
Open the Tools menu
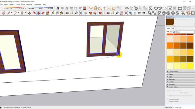(x=23, y=4)
